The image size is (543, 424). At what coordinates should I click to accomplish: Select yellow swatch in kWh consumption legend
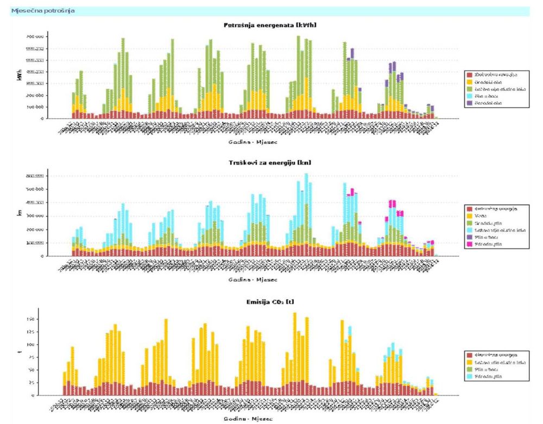[x=470, y=81]
